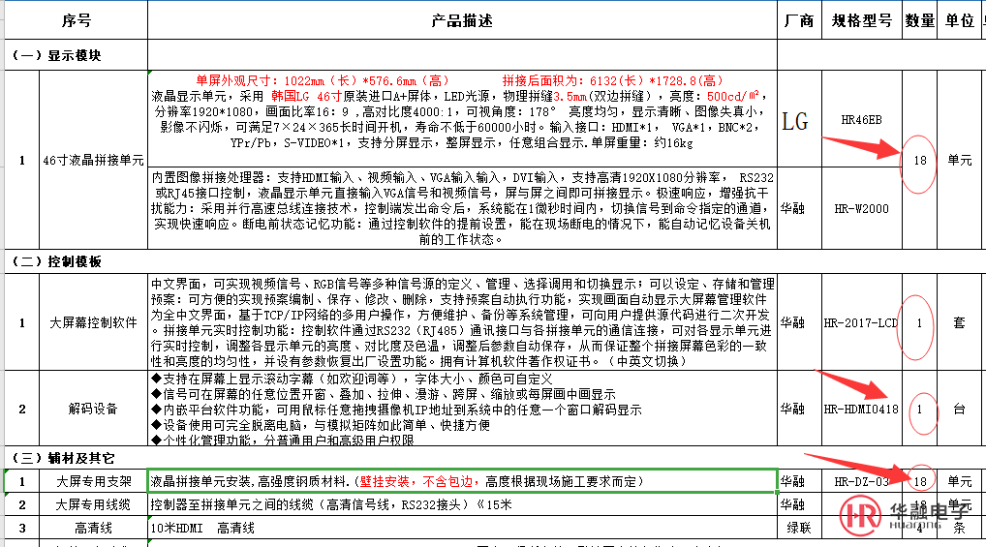Click the HR46EB model cell
The width and height of the screenshot is (986, 547).
coord(862,119)
